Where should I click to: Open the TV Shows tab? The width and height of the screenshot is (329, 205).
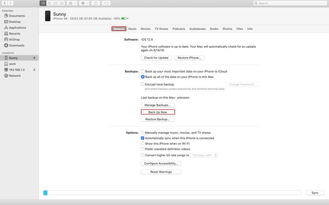[161, 29]
